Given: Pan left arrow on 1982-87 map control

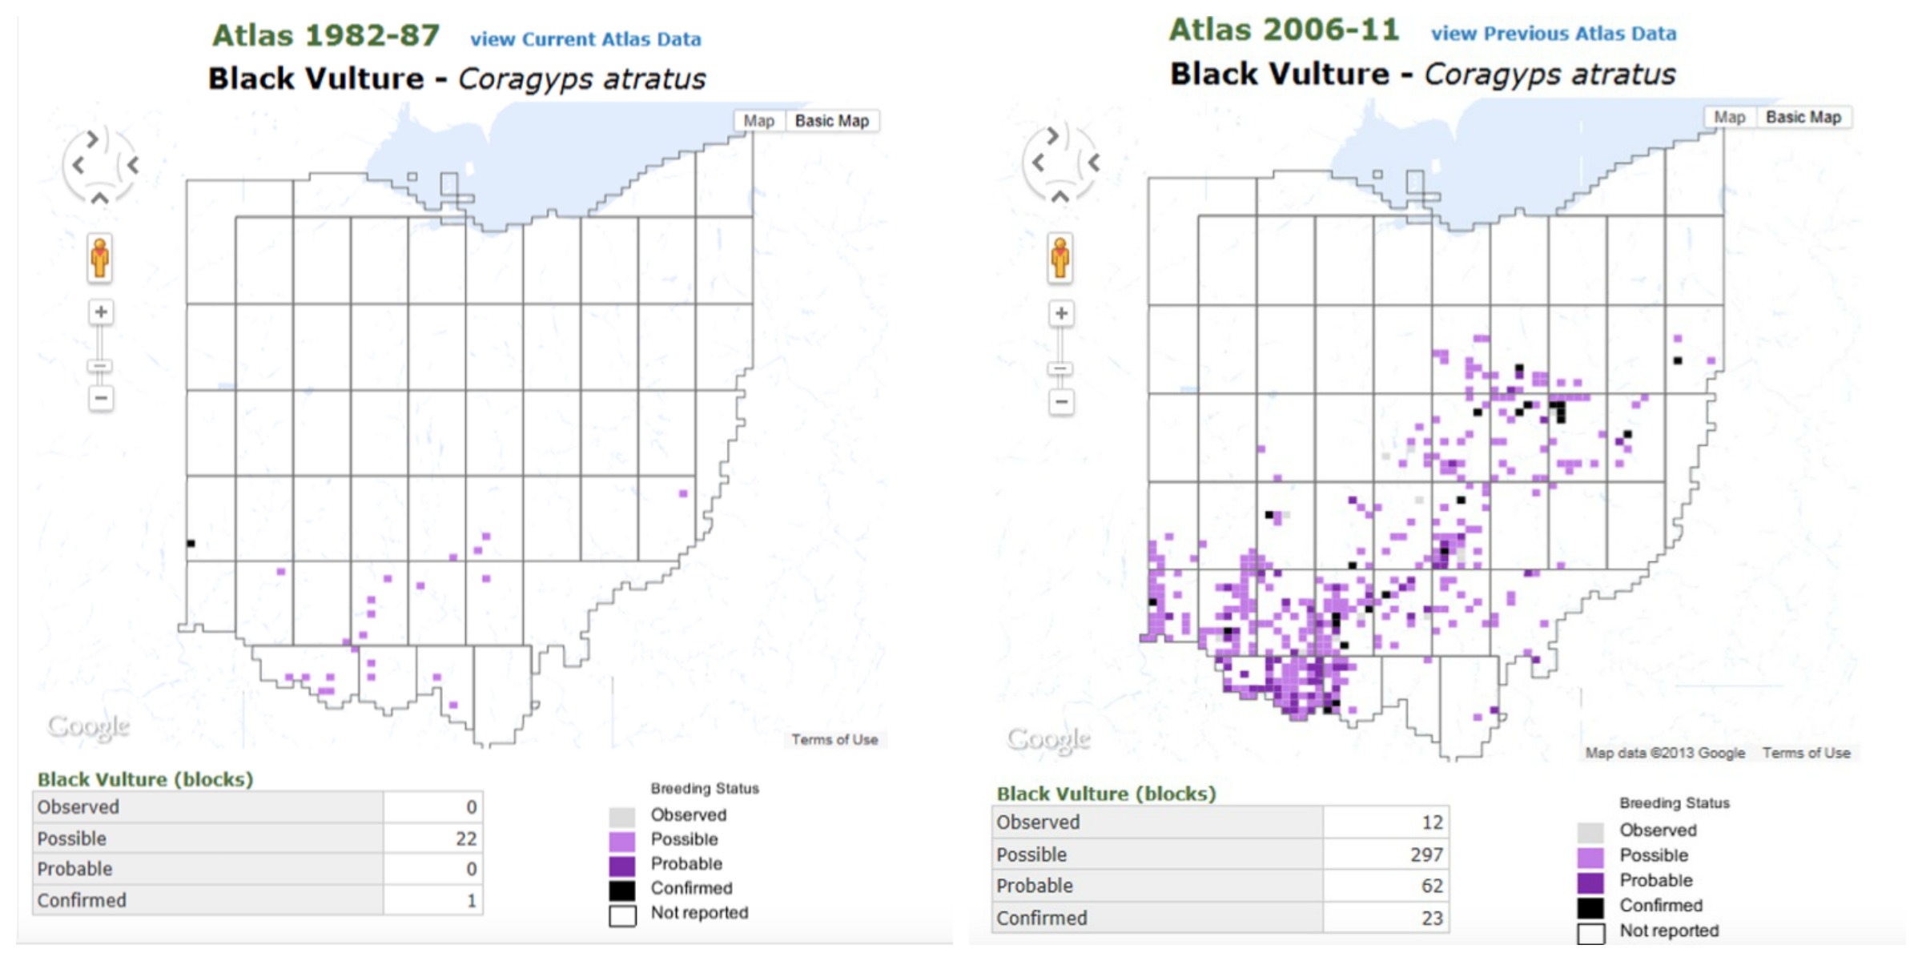Looking at the screenshot, I should point(78,165).
